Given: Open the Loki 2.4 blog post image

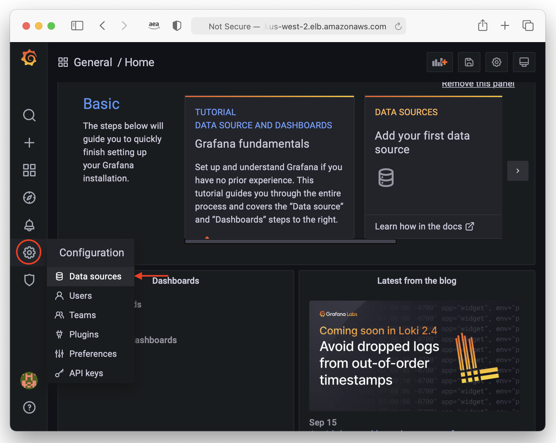Looking at the screenshot, I should click(x=414, y=356).
